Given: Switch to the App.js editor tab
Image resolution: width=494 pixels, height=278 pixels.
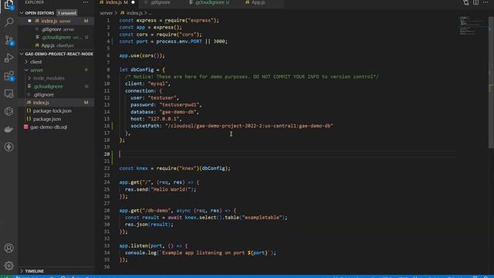Looking at the screenshot, I should (258, 2).
